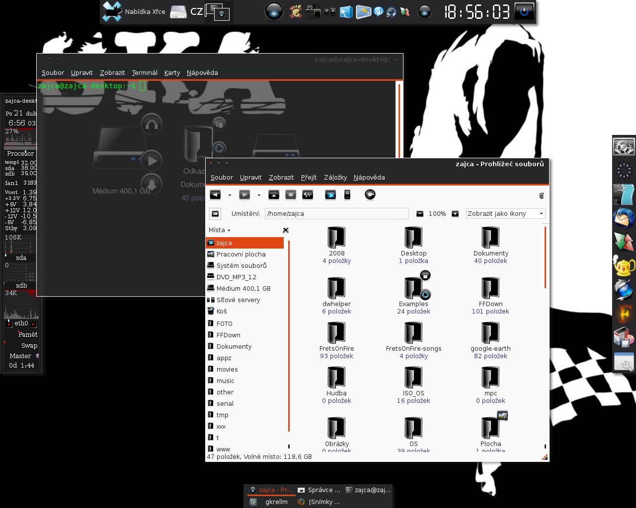Open the home folder toolbar icon

point(330,195)
